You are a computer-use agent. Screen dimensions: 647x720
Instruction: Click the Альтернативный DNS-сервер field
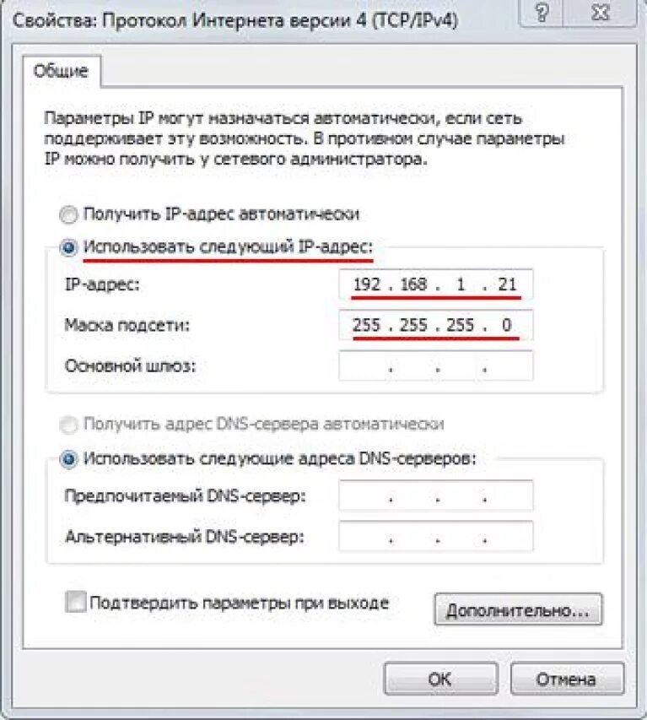[436, 536]
